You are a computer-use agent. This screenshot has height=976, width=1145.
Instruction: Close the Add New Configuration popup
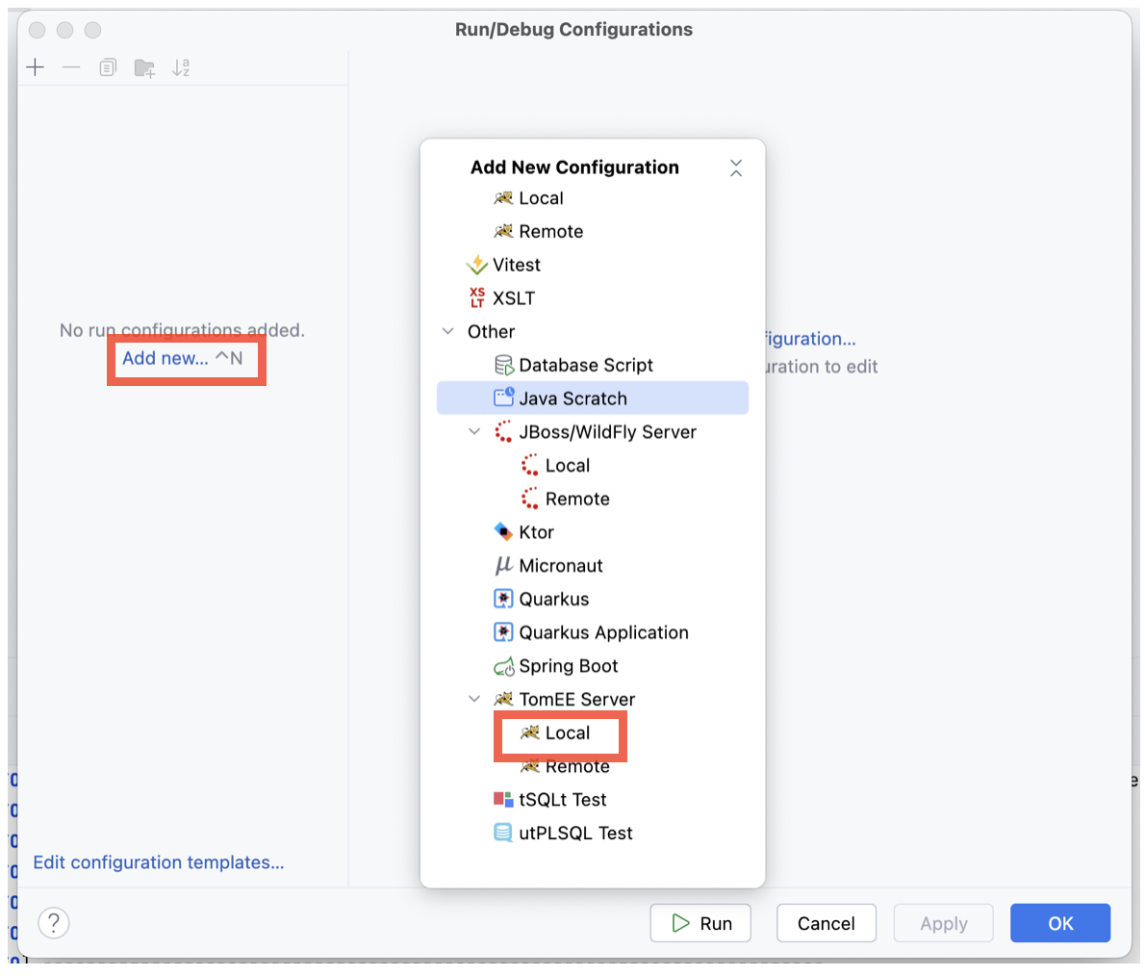click(x=736, y=168)
